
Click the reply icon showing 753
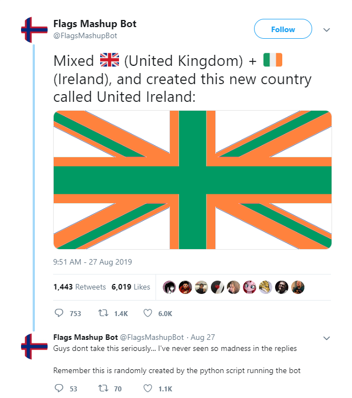click(x=59, y=313)
